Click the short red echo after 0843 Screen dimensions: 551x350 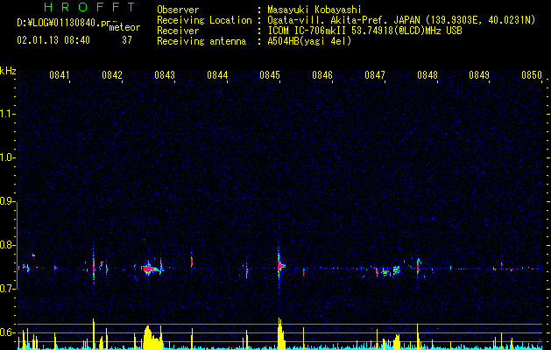[x=192, y=261]
